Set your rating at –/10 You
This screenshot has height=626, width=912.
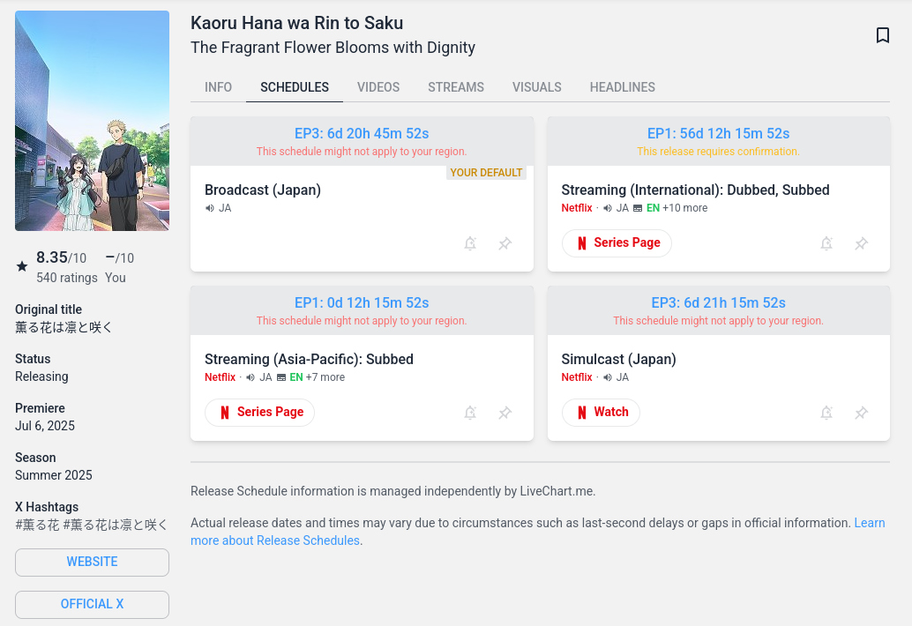tap(120, 267)
